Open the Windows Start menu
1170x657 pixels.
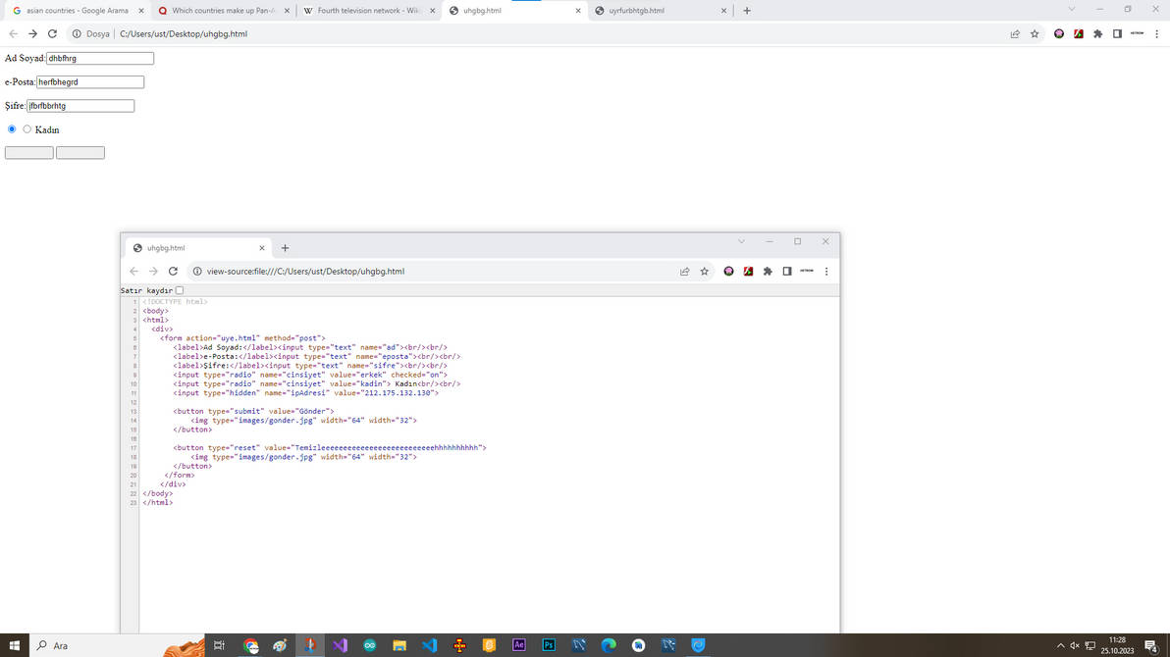tap(14, 645)
